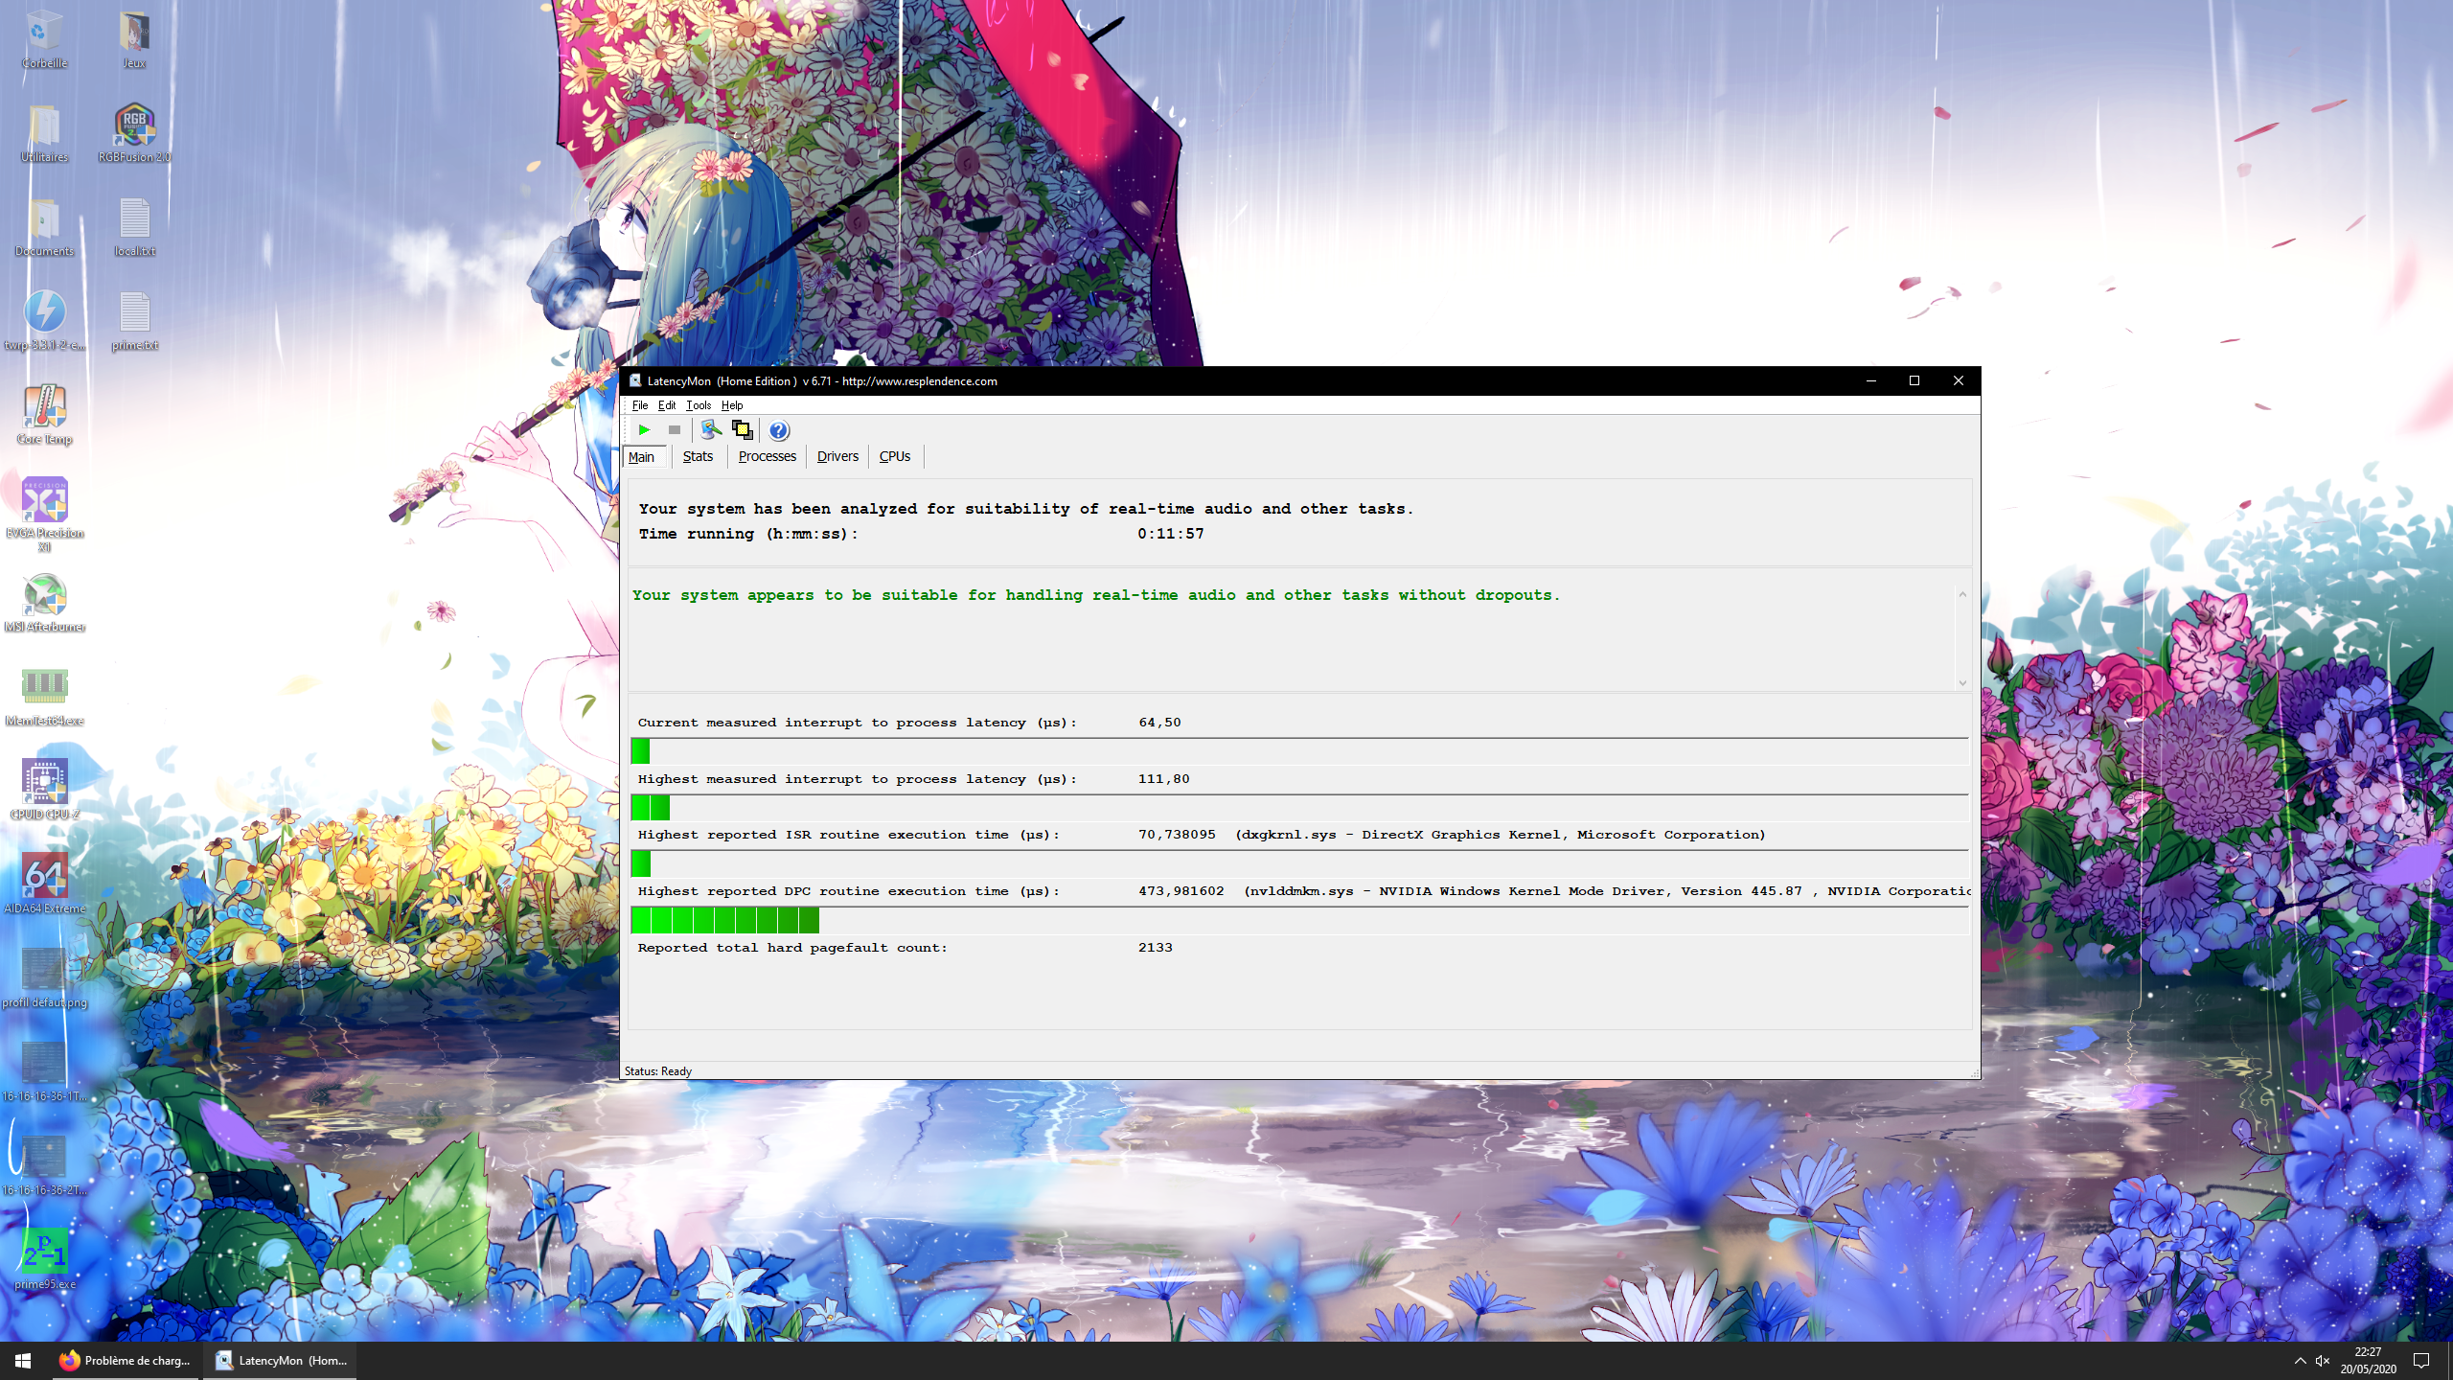
Task: Select the CPUs tab
Action: click(x=894, y=456)
